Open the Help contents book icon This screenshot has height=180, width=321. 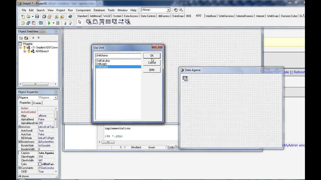pos(70,16)
